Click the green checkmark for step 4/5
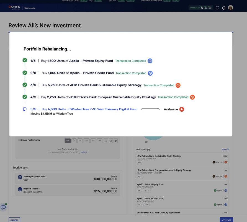247x222 pixels. click(25, 97)
